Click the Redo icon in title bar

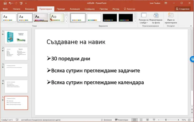pos(16,3)
